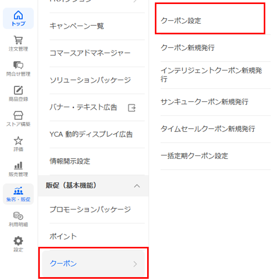The image size is (273, 279).
Task: Open order management cart icon
Action: click(x=19, y=40)
